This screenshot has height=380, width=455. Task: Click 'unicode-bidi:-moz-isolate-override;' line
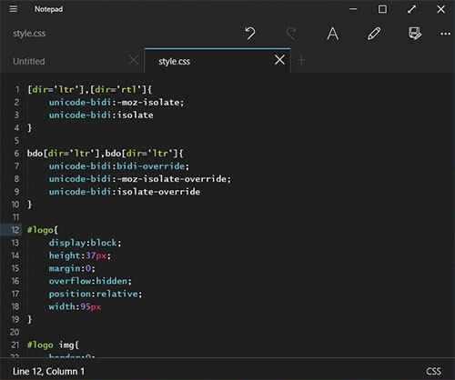[x=140, y=179]
